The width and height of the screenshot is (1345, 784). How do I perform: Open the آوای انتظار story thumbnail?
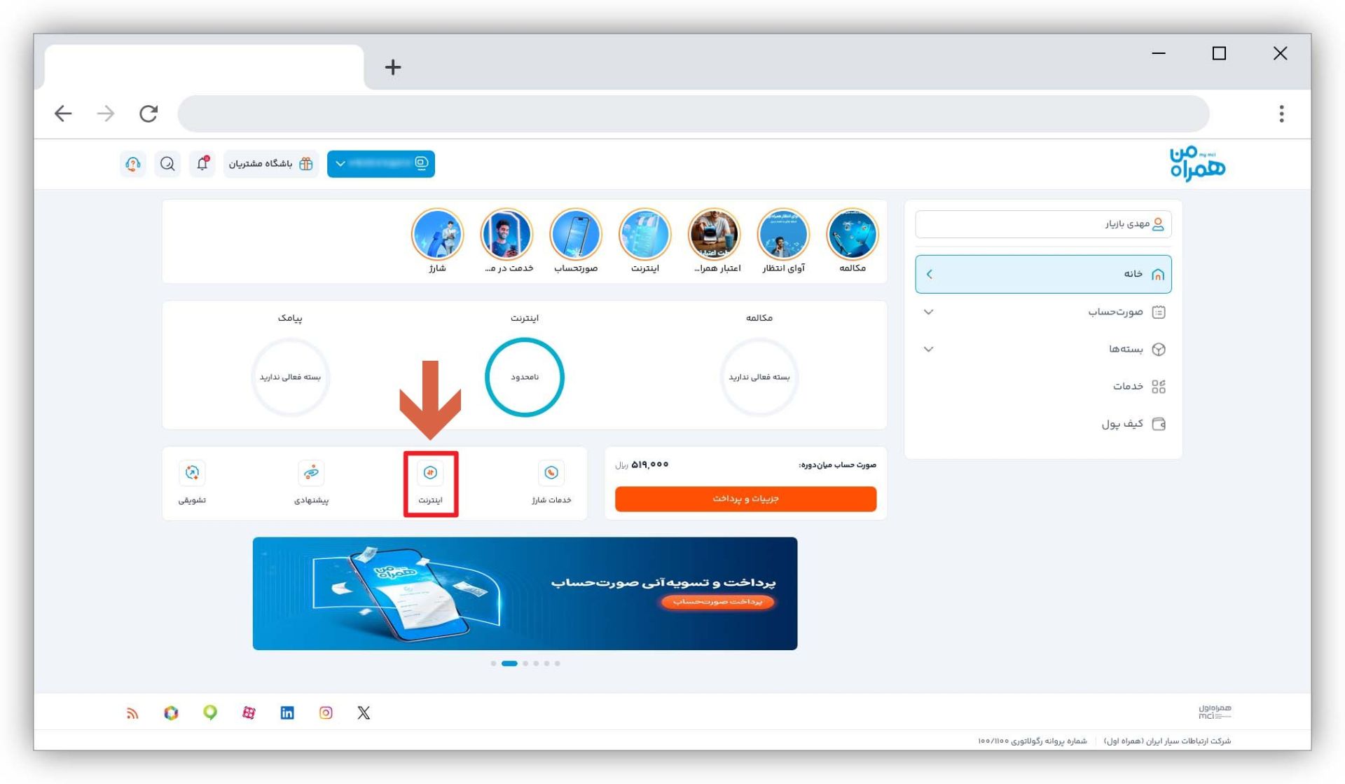[783, 235]
